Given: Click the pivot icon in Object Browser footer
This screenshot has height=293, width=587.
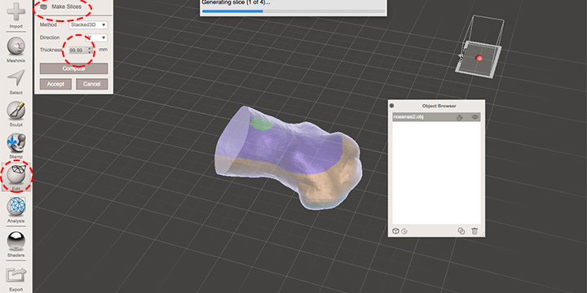Looking at the screenshot, I should point(404,232).
